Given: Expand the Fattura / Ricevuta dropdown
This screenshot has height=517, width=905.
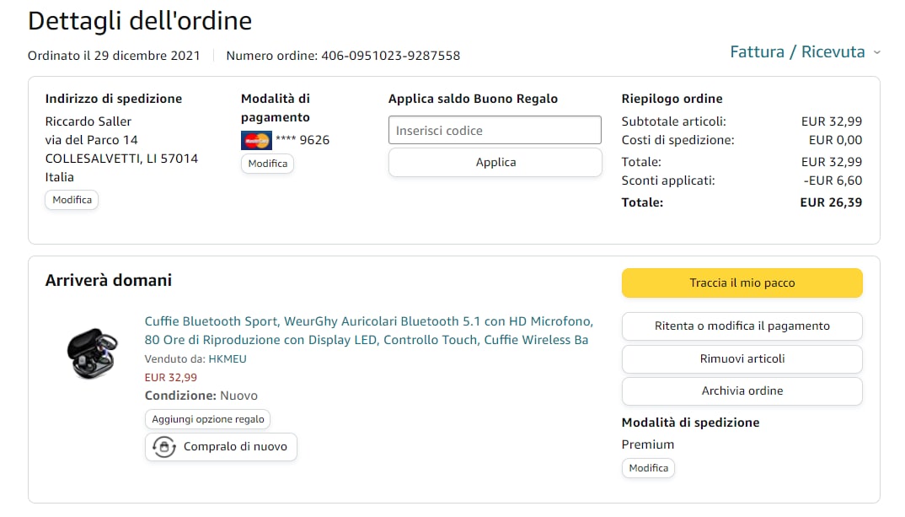Looking at the screenshot, I should (797, 52).
